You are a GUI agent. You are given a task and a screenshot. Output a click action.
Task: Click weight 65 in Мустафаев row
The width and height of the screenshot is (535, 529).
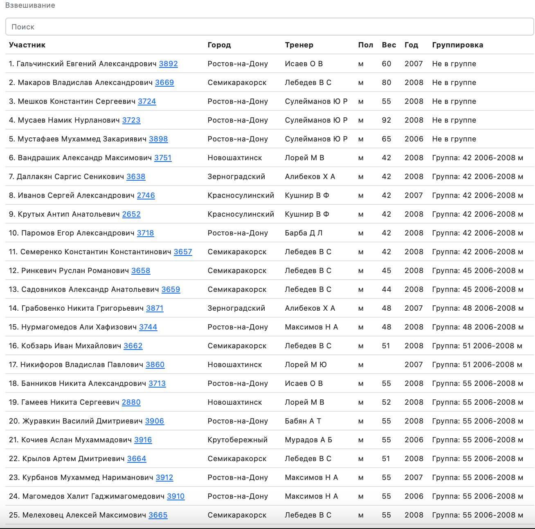coord(387,139)
